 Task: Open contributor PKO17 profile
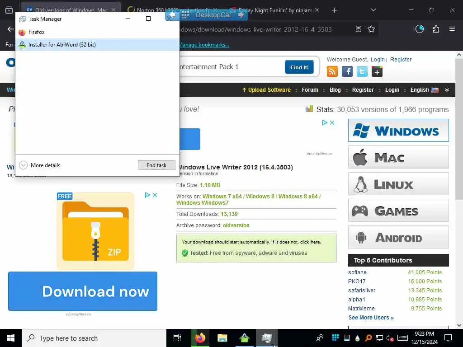(x=357, y=281)
